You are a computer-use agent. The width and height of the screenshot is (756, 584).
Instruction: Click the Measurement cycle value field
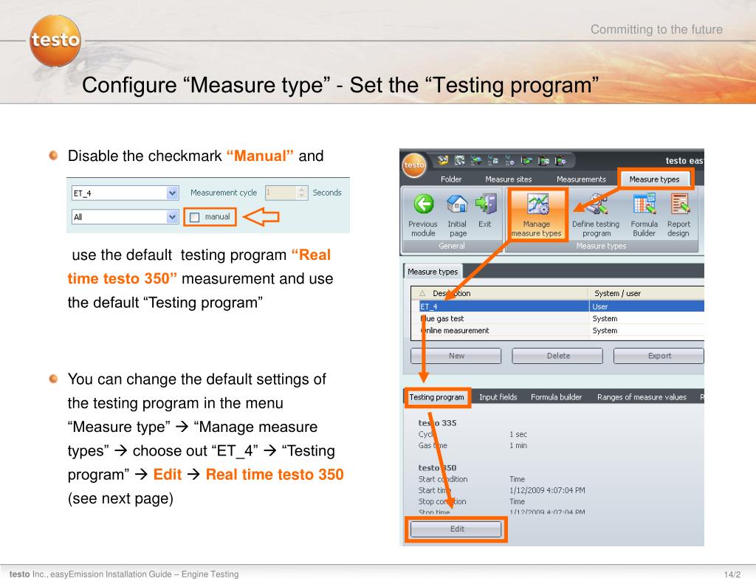click(x=281, y=193)
